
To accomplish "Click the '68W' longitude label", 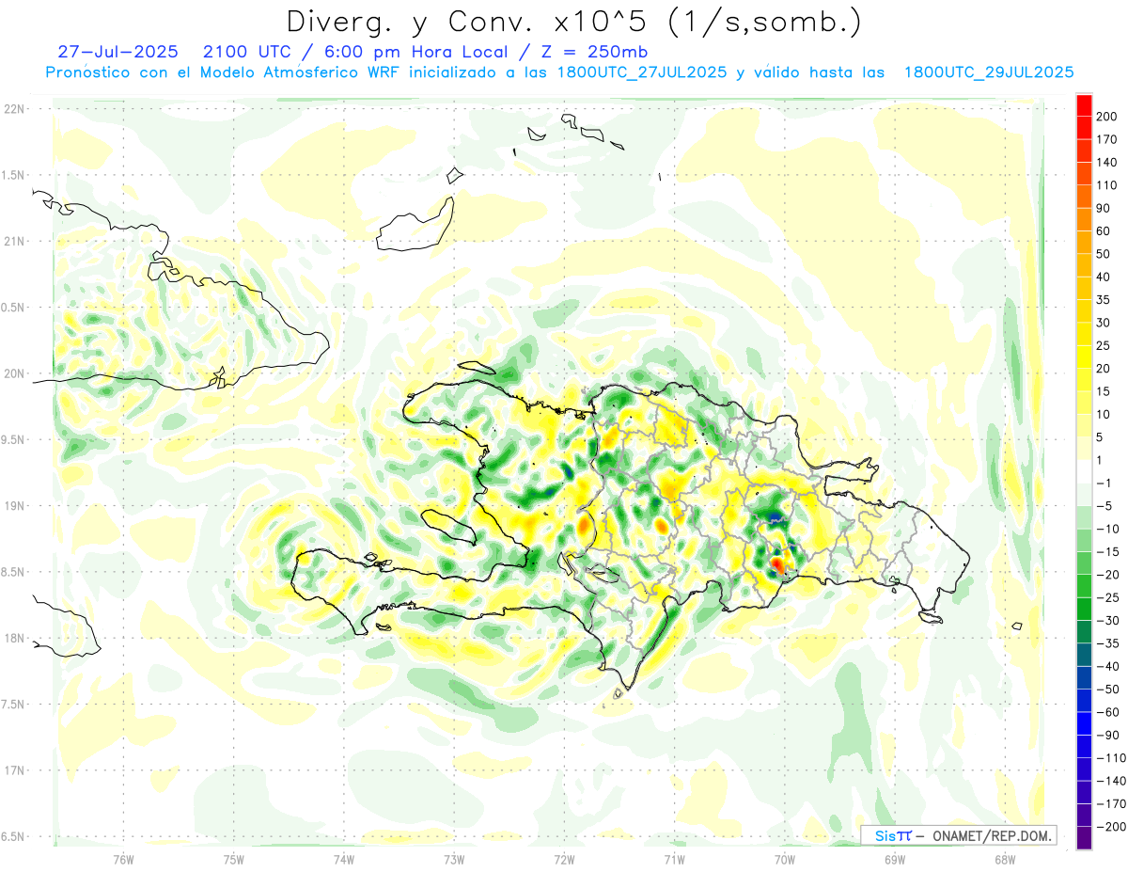I will [x=1005, y=859].
